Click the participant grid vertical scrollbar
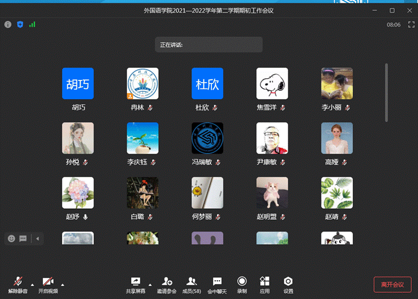Image resolution: width=418 pixels, height=299 pixels. click(387, 91)
